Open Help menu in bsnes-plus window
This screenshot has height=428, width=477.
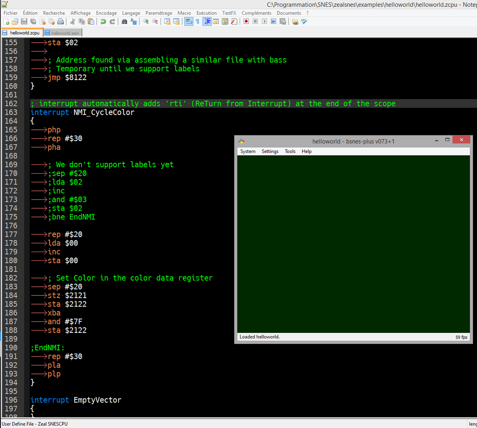pyautogui.click(x=306, y=151)
